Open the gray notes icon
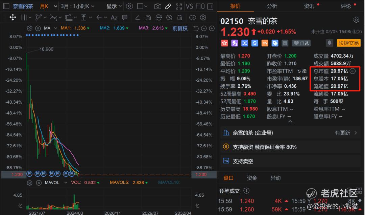 pos(285,43)
